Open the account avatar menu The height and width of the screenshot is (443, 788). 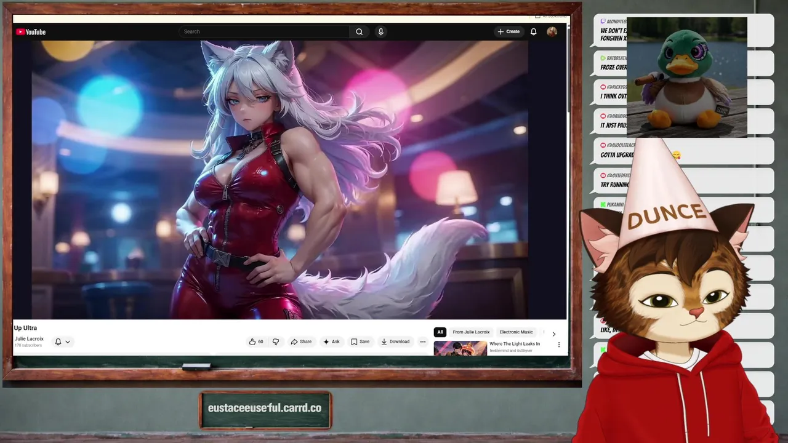pyautogui.click(x=552, y=31)
